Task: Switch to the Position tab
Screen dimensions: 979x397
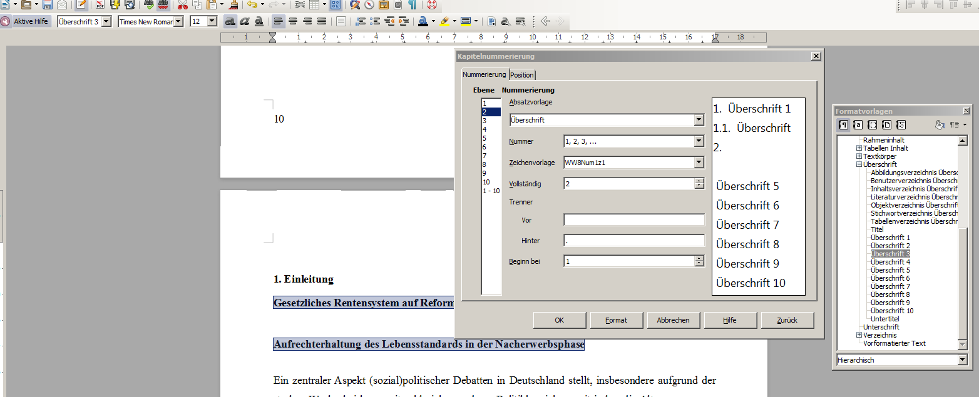Action: pos(522,75)
